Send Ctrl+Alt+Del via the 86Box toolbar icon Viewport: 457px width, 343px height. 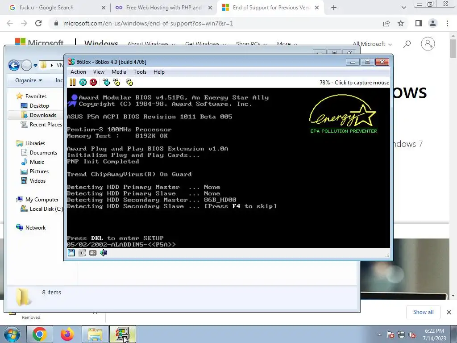(106, 82)
